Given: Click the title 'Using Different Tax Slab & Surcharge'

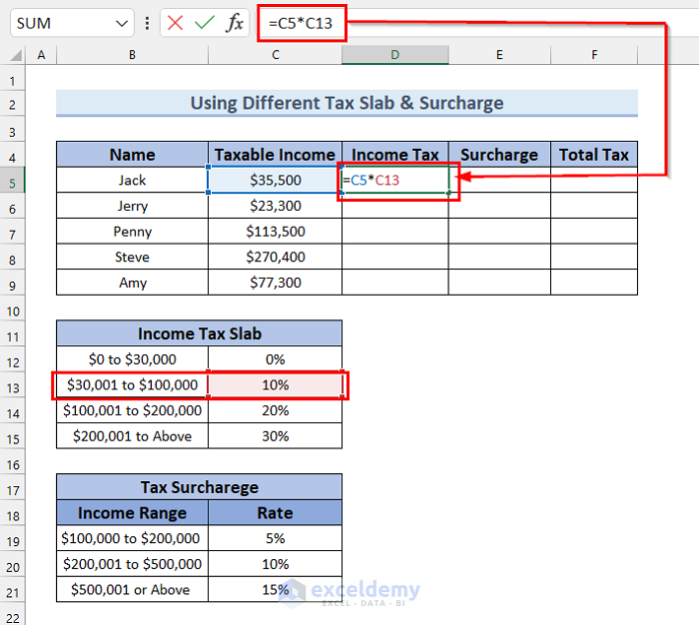Looking at the screenshot, I should [x=347, y=103].
